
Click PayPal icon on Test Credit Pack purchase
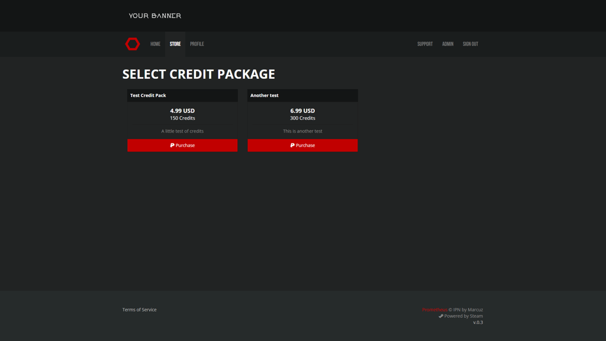172,145
